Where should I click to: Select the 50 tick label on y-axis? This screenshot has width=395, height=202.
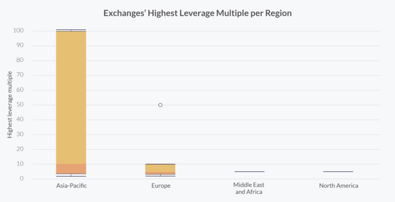20,105
